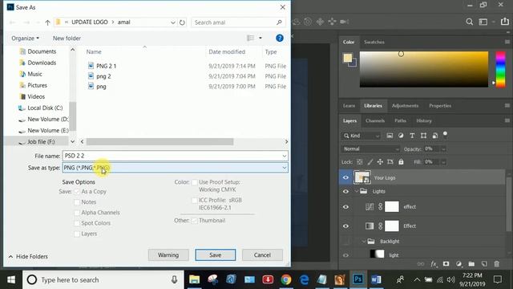
Task: Toggle the Use Proof Setup checkbox
Action: click(194, 182)
